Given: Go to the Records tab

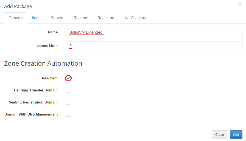Looking at the screenshot, I should click(81, 18).
